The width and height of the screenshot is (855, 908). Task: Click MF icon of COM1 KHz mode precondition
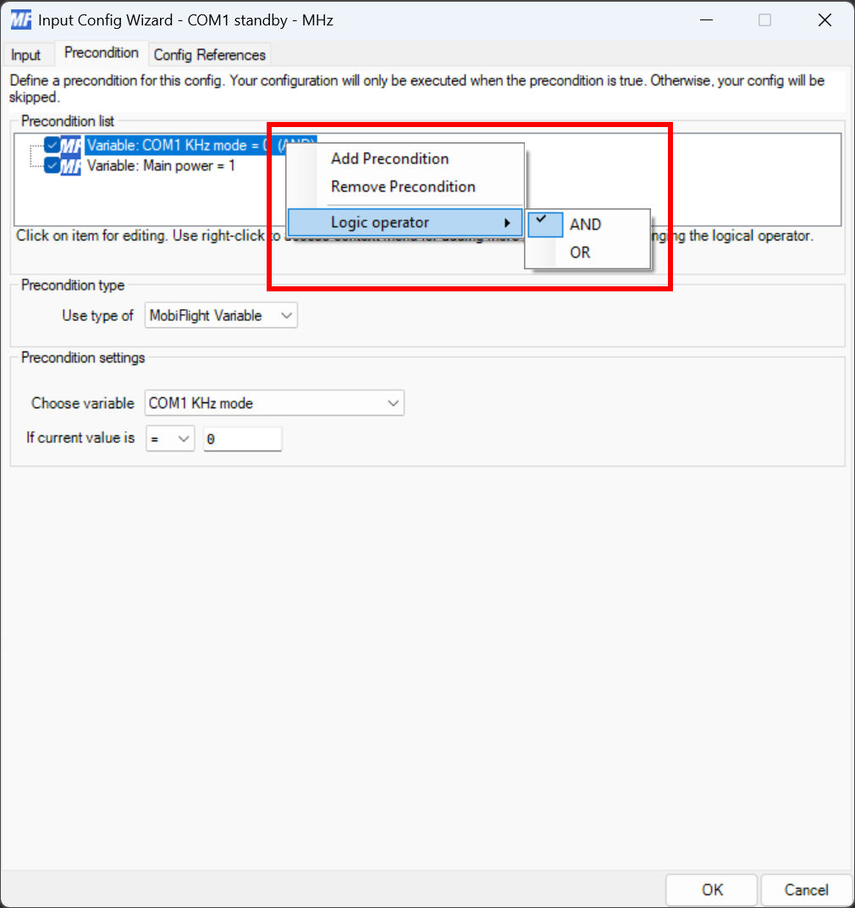point(70,145)
